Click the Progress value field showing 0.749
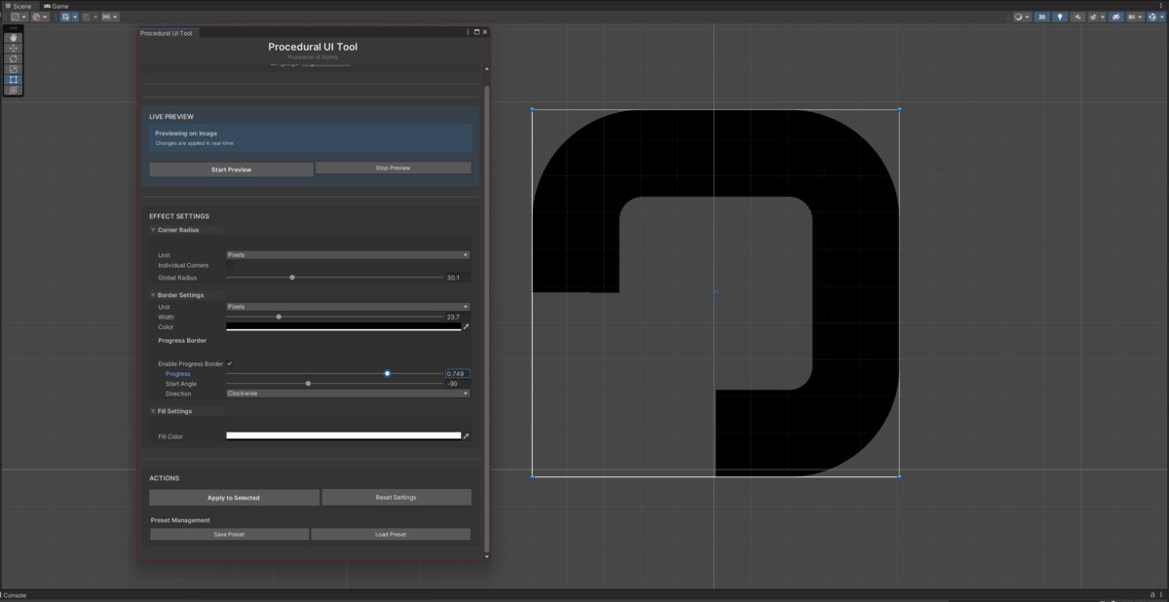1169x602 pixels. [x=458, y=373]
